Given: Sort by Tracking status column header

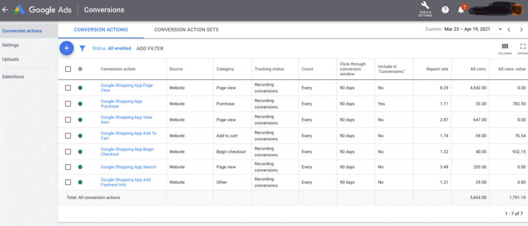Looking at the screenshot, I should coord(269,69).
